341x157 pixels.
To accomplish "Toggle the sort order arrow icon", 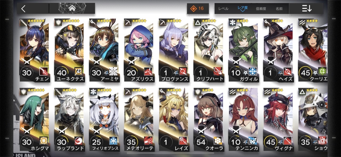I will click(x=307, y=9).
